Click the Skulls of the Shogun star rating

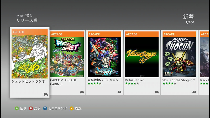[x=169, y=84]
